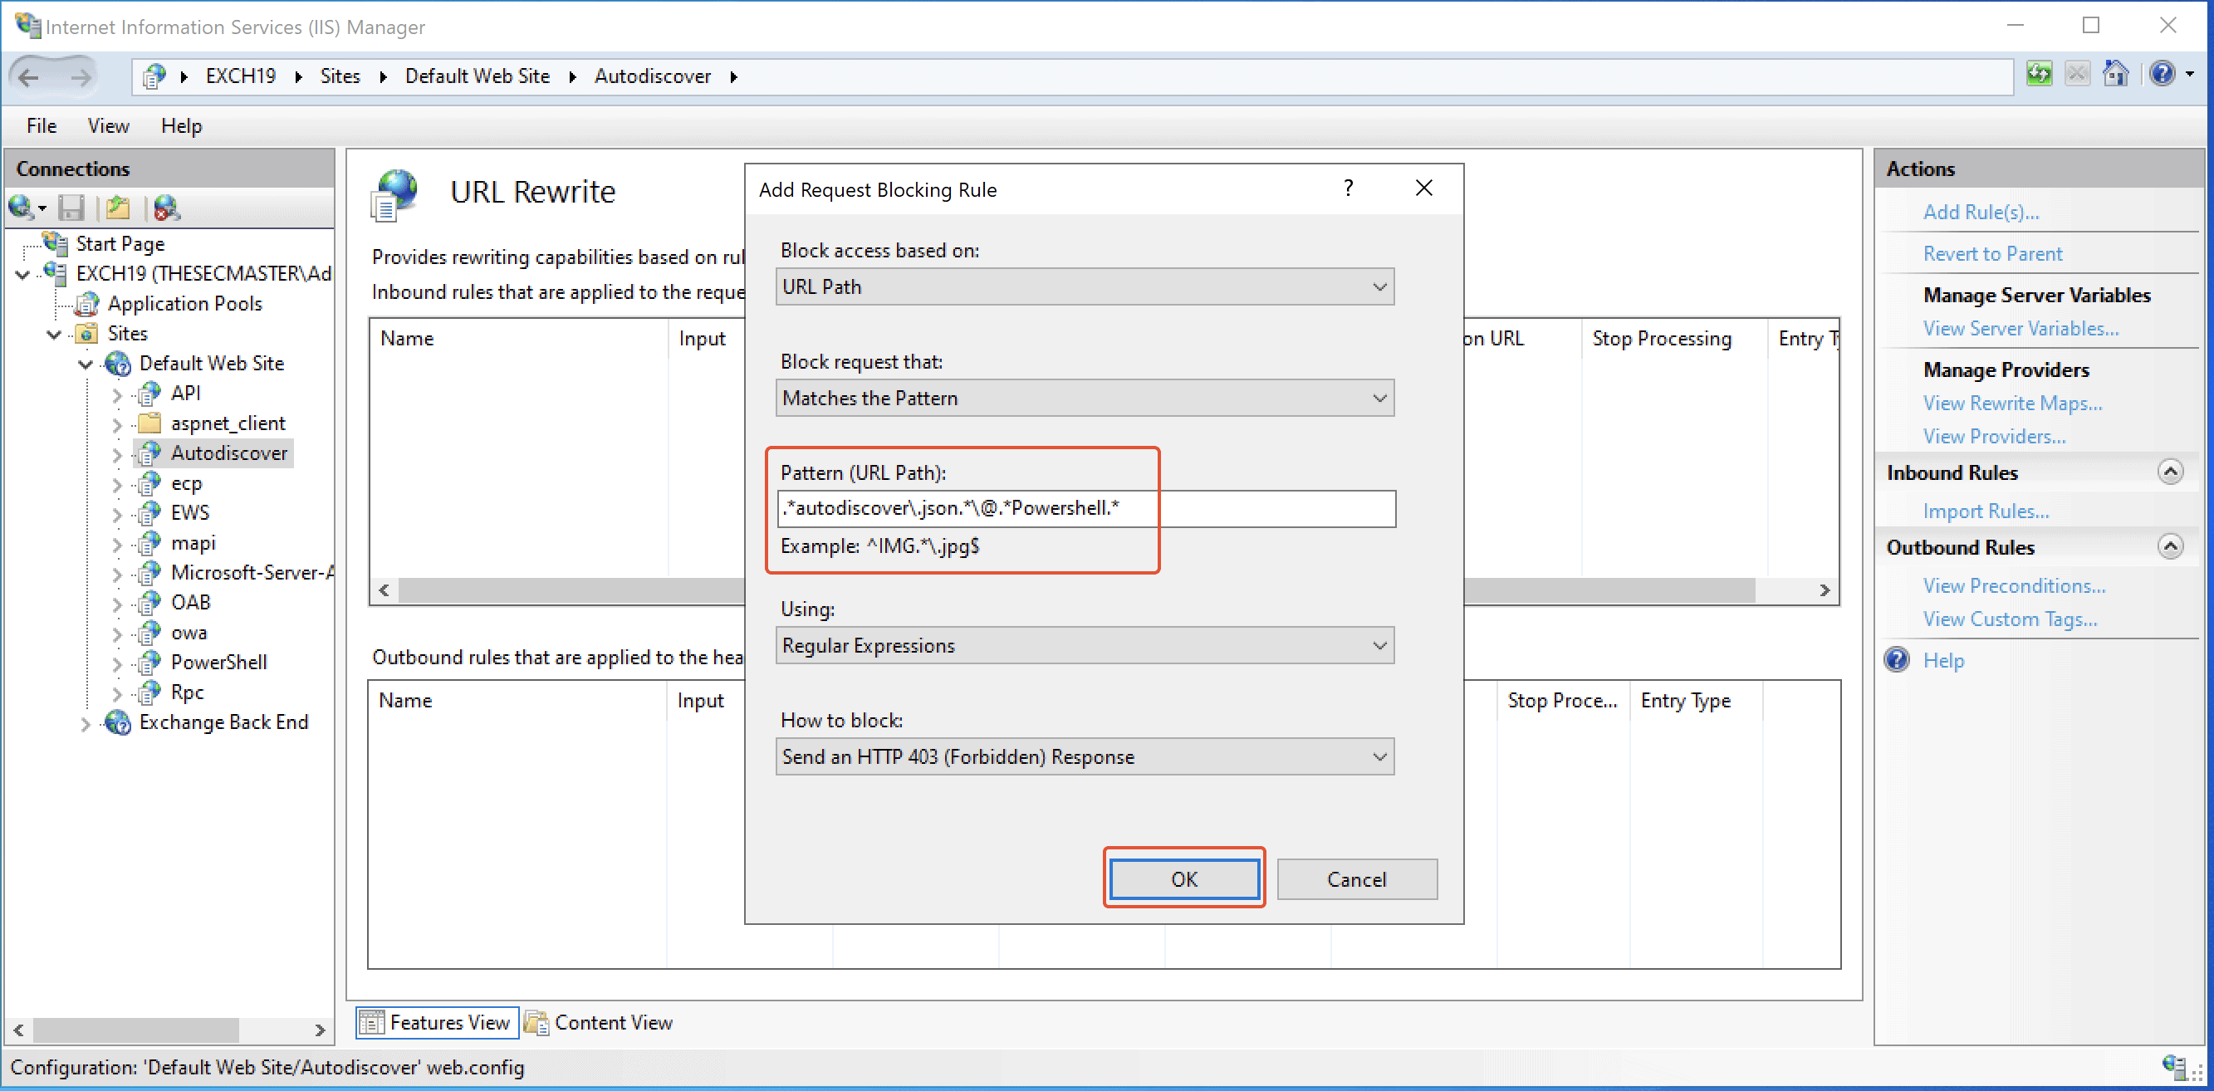Open the Block request that dropdown
Screen dimensions: 2214x1091
click(1085, 398)
